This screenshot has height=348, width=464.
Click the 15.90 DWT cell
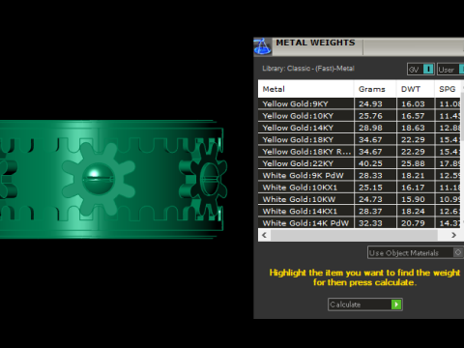[x=416, y=199]
